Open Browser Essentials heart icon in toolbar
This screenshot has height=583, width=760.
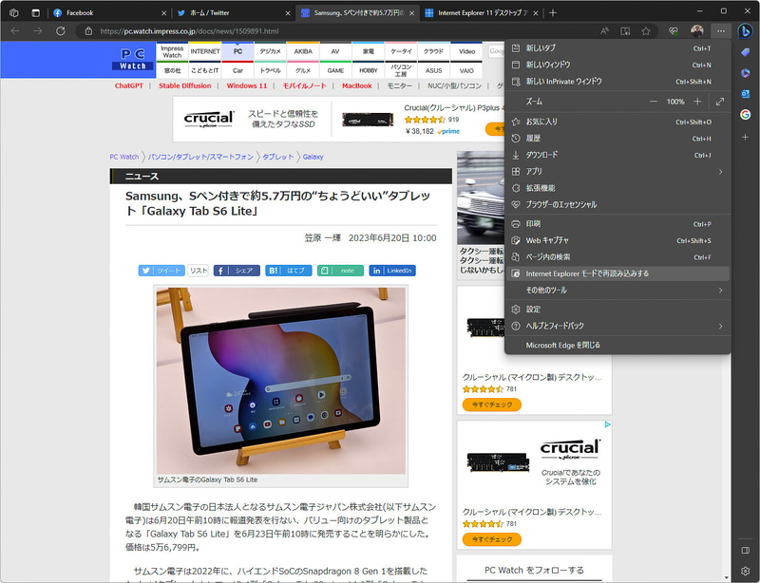674,31
